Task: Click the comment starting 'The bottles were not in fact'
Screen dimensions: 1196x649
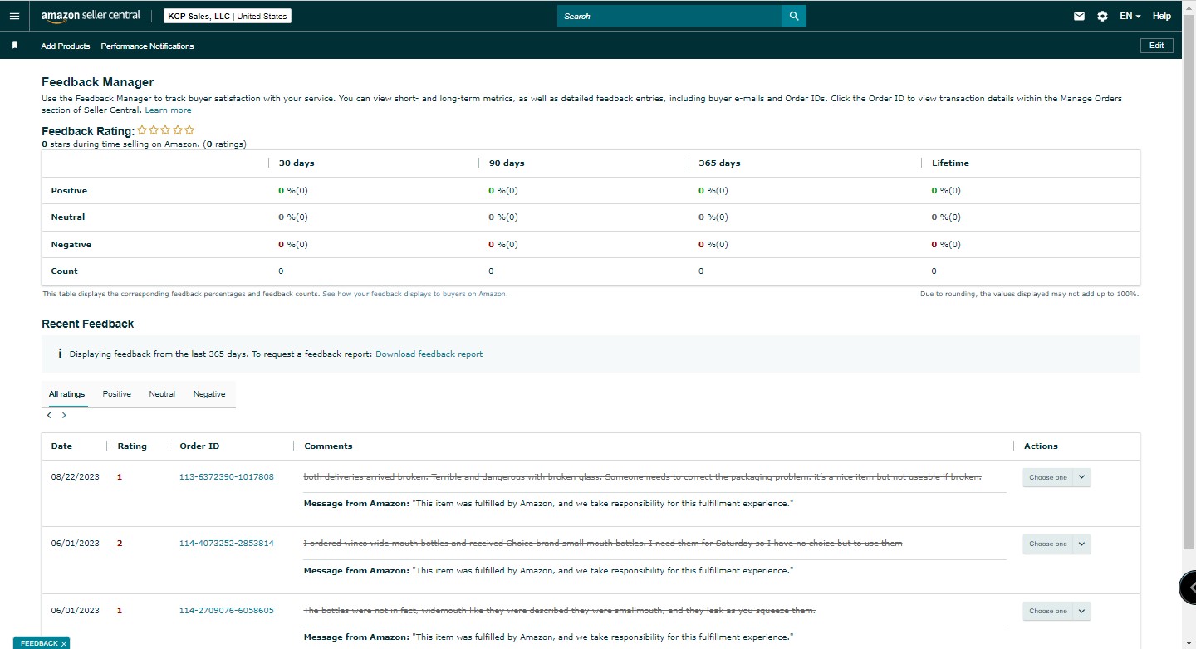Action: click(x=560, y=611)
